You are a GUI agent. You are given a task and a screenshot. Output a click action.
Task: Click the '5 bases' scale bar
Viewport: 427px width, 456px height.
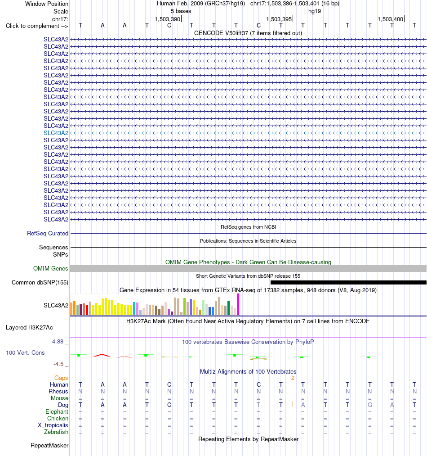[x=249, y=11]
